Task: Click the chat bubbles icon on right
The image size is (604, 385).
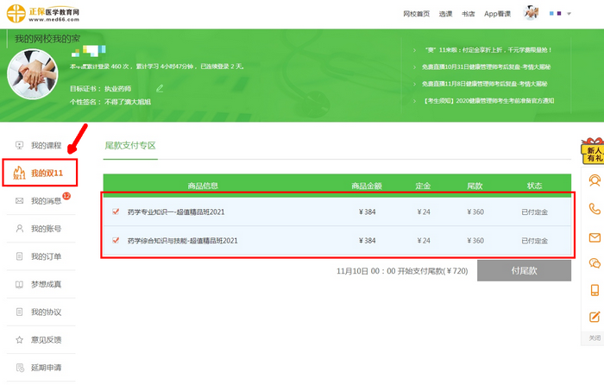Action: click(x=595, y=263)
